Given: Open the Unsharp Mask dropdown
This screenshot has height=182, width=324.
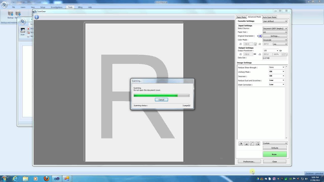Looking at the screenshot, I should point(277,72).
